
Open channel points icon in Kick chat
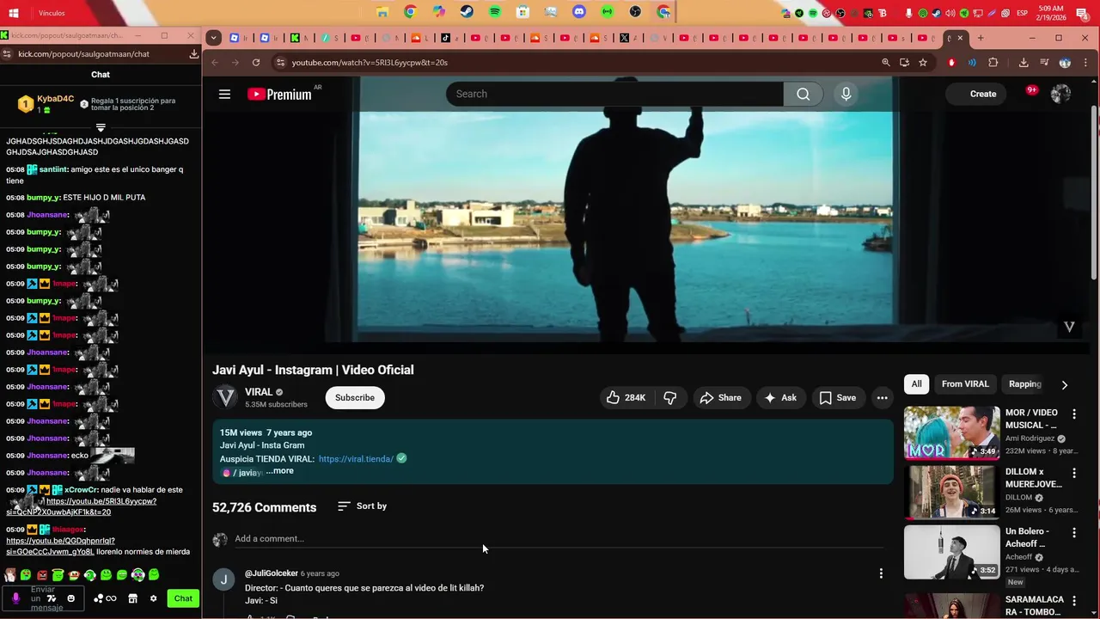point(105,598)
